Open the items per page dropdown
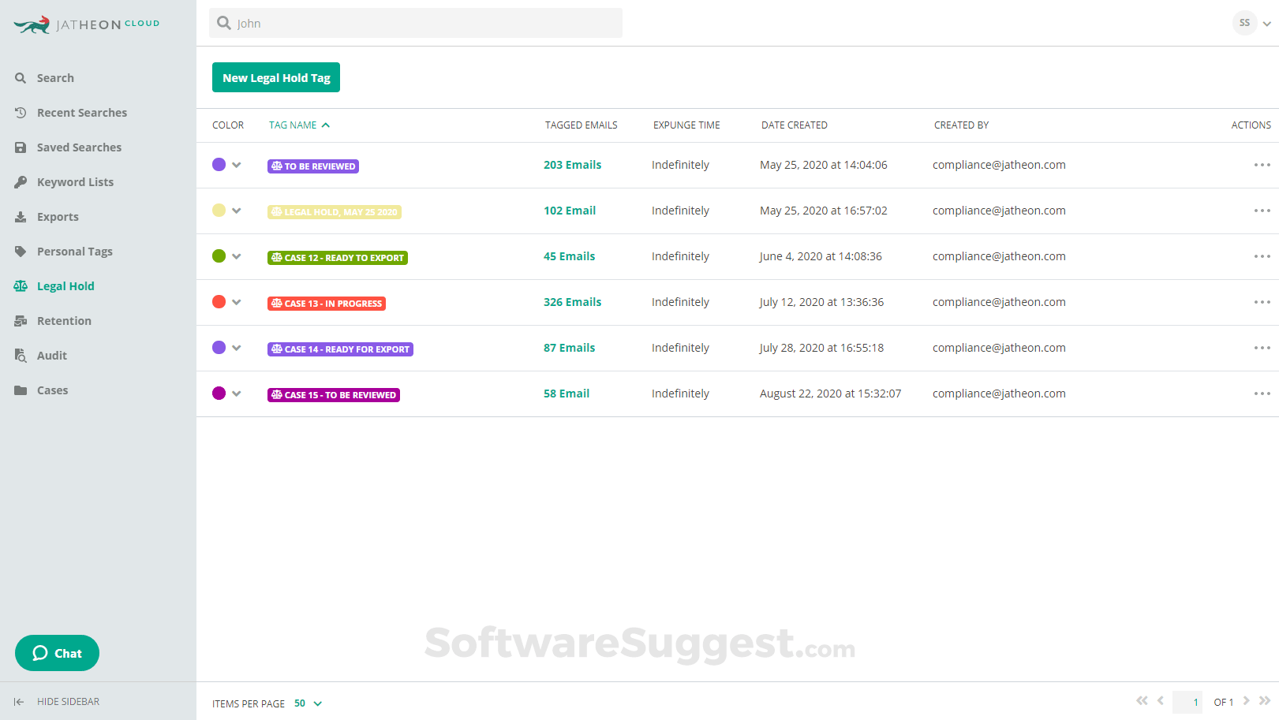This screenshot has width=1279, height=720. pyautogui.click(x=306, y=703)
